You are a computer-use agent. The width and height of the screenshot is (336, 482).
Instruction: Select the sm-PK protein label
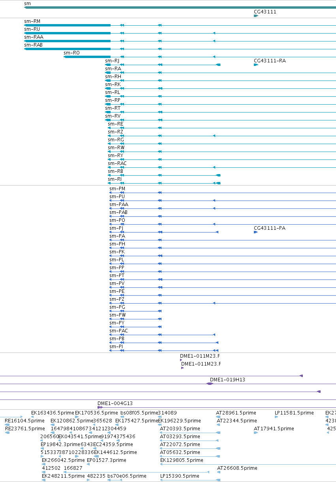click(x=117, y=252)
